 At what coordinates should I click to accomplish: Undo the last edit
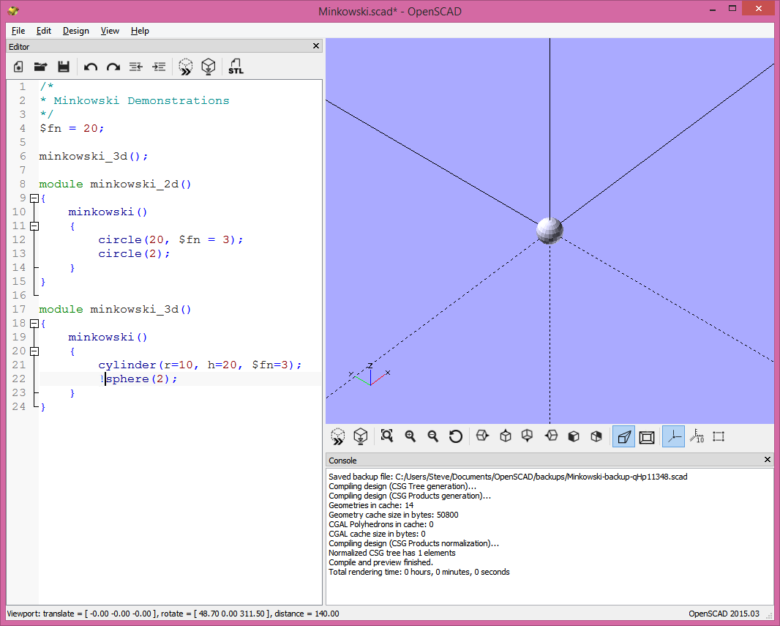coord(90,67)
